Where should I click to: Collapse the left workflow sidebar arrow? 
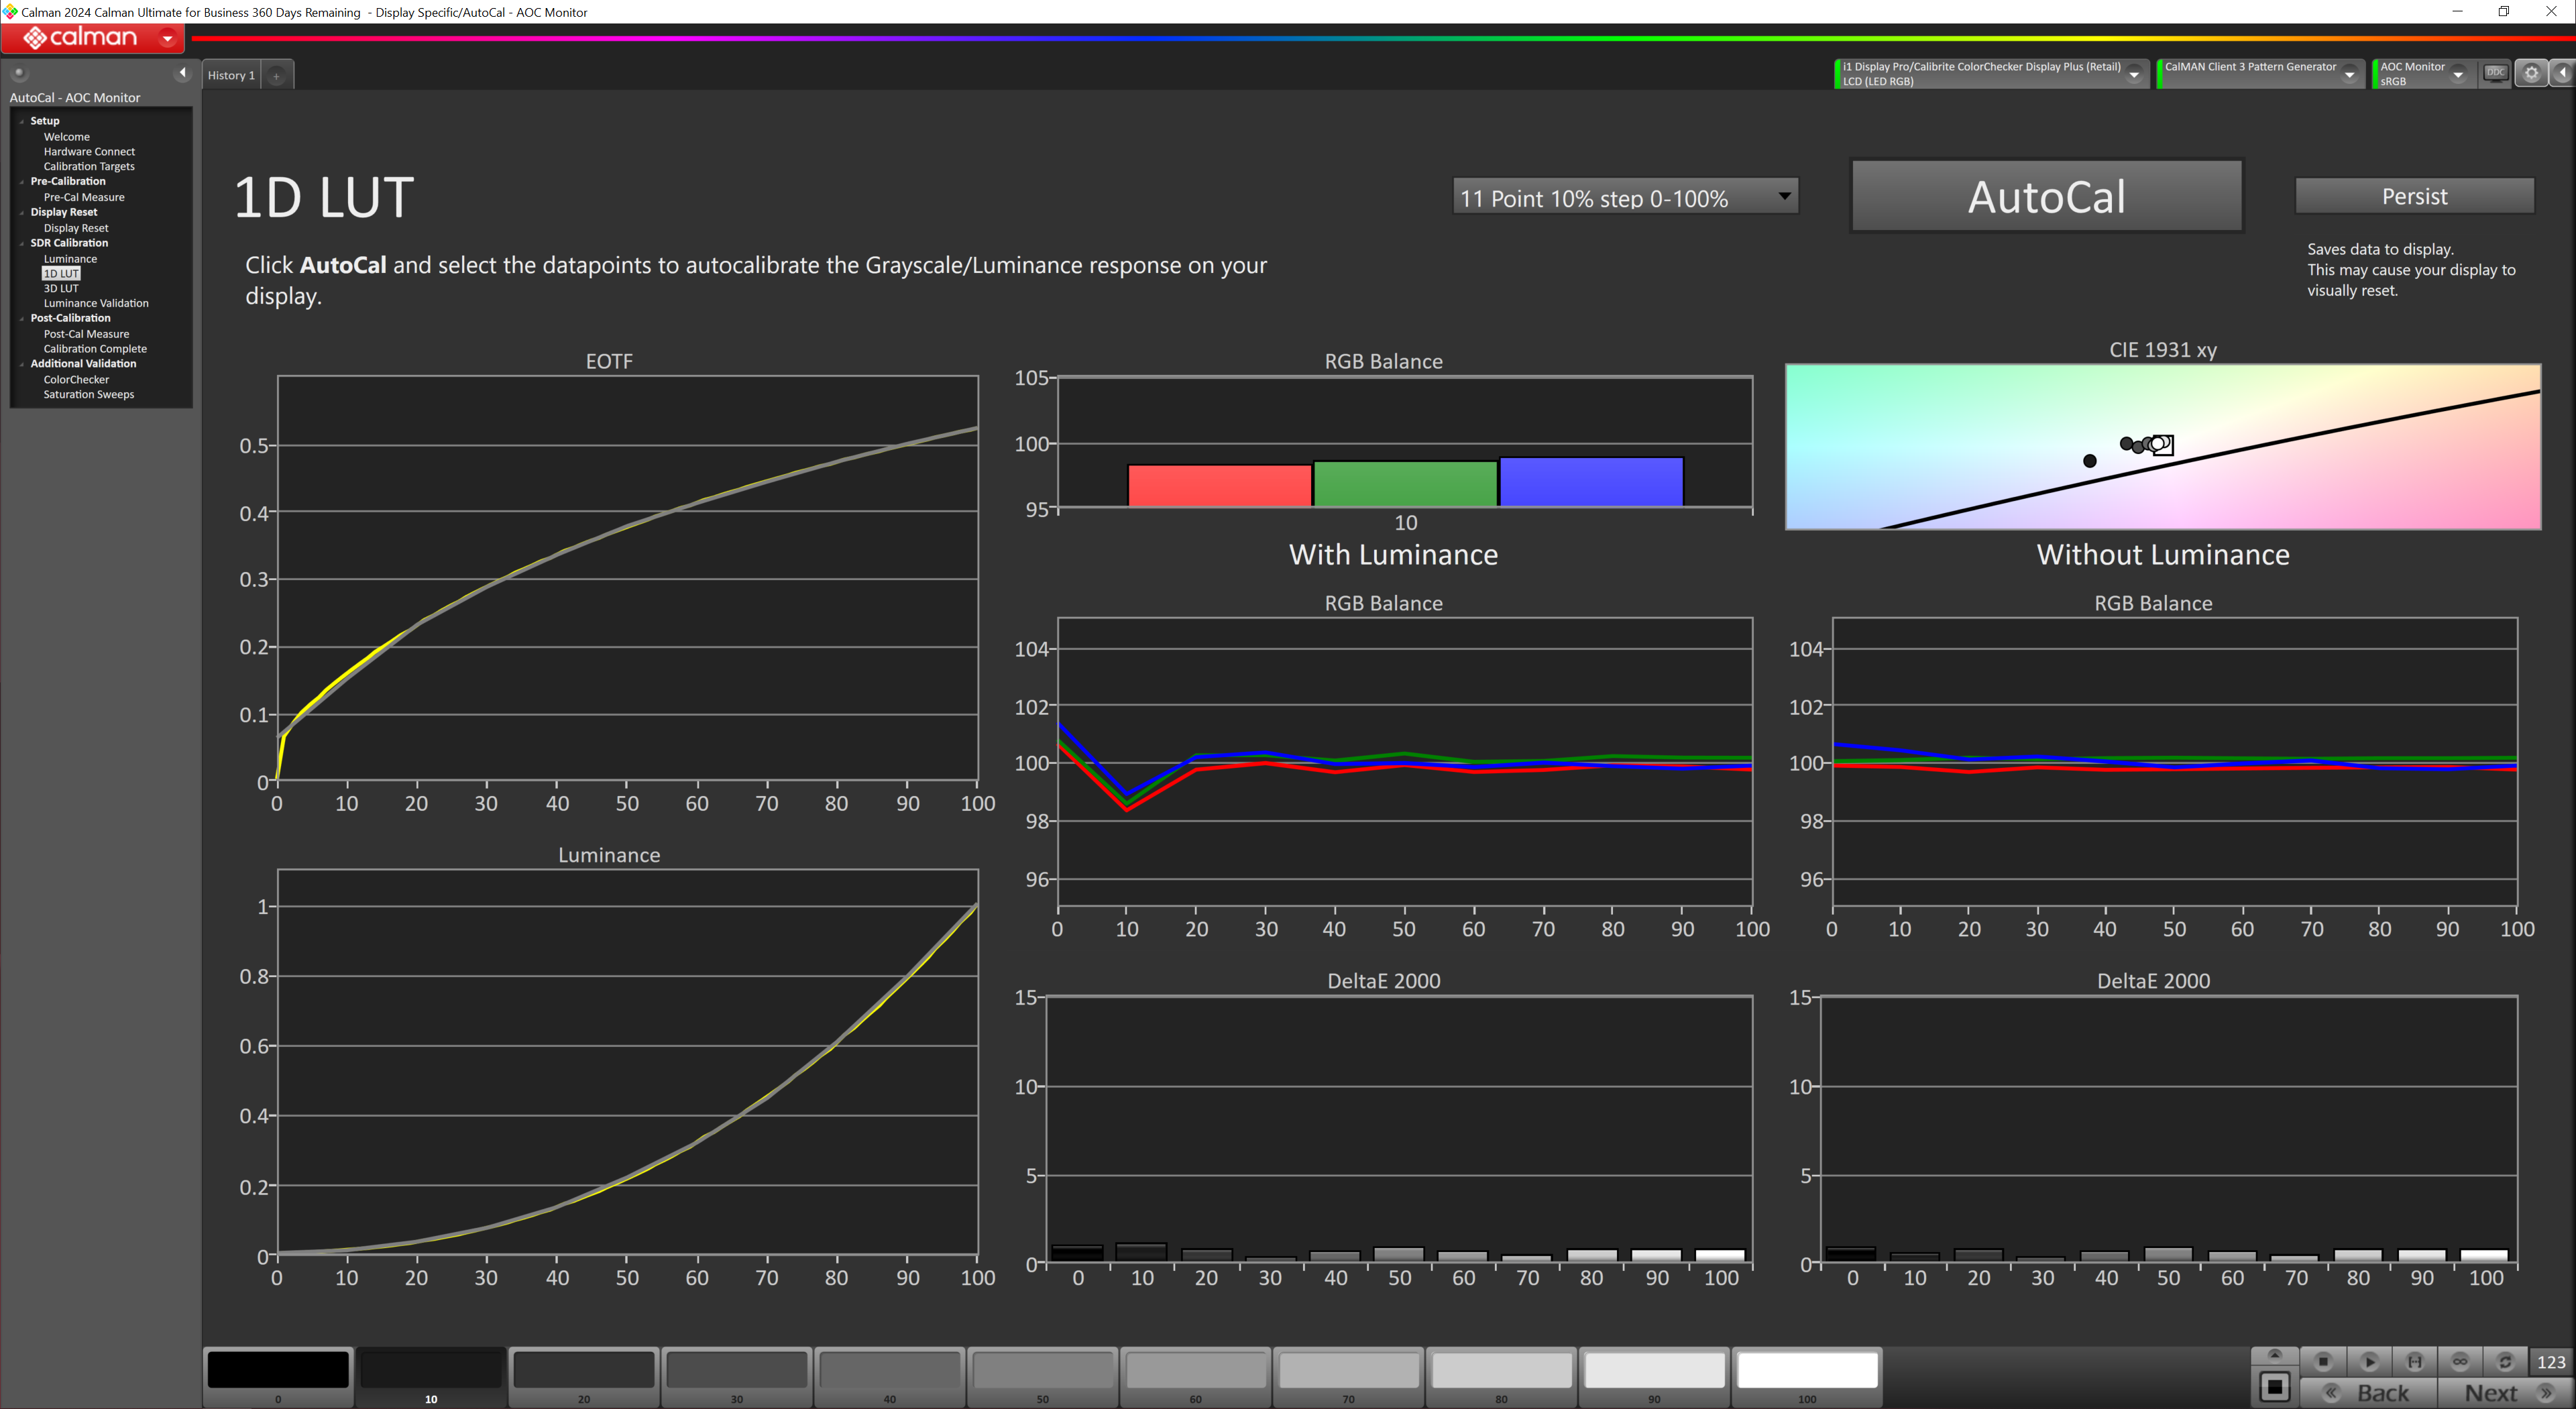182,72
